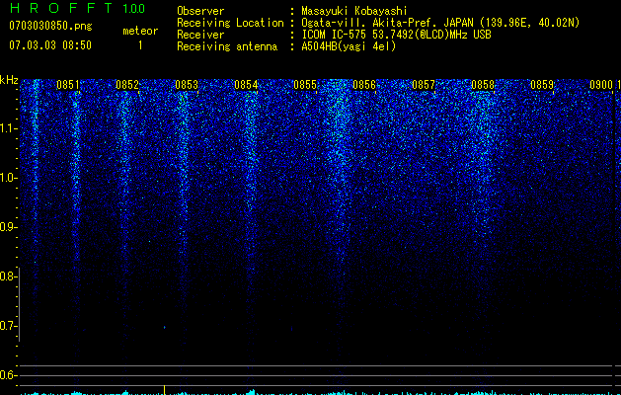Click the 0.8 kHz axis tick label
The width and height of the screenshot is (621, 395).
coord(8,276)
